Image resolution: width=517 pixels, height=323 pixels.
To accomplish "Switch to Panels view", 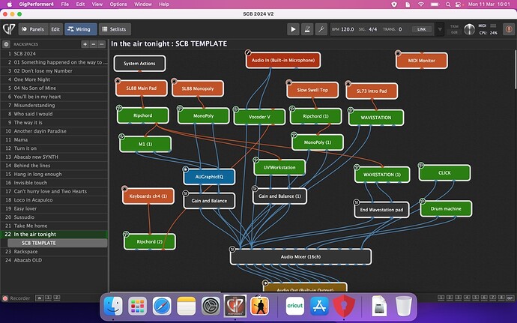I will click(x=33, y=29).
